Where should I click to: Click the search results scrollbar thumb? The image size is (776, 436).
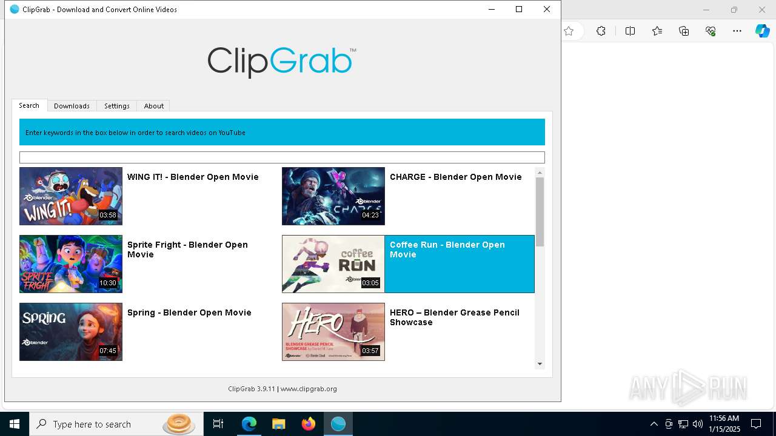[x=540, y=212]
